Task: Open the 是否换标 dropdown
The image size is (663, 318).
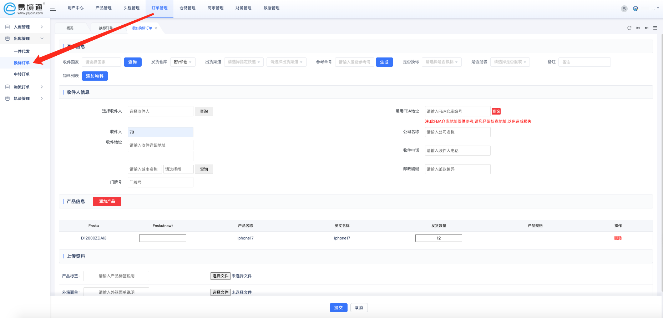Action: 441,62
